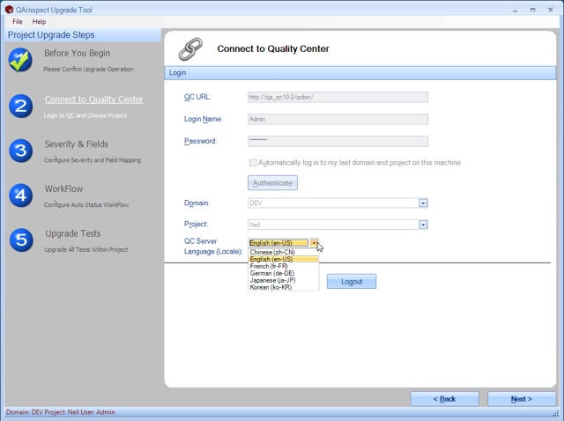Click the green checkmark Before You Begin icon
The height and width of the screenshot is (421, 564).
point(20,60)
